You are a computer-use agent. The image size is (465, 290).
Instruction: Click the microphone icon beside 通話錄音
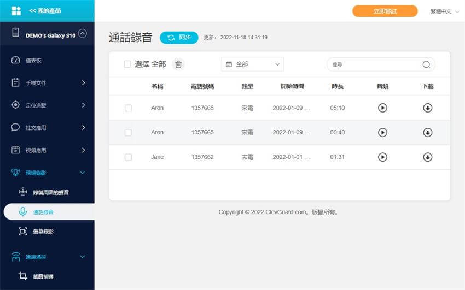pyautogui.click(x=23, y=211)
